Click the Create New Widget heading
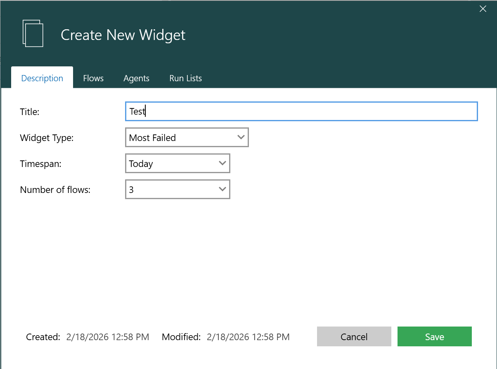Viewport: 497px width, 369px height. (123, 35)
